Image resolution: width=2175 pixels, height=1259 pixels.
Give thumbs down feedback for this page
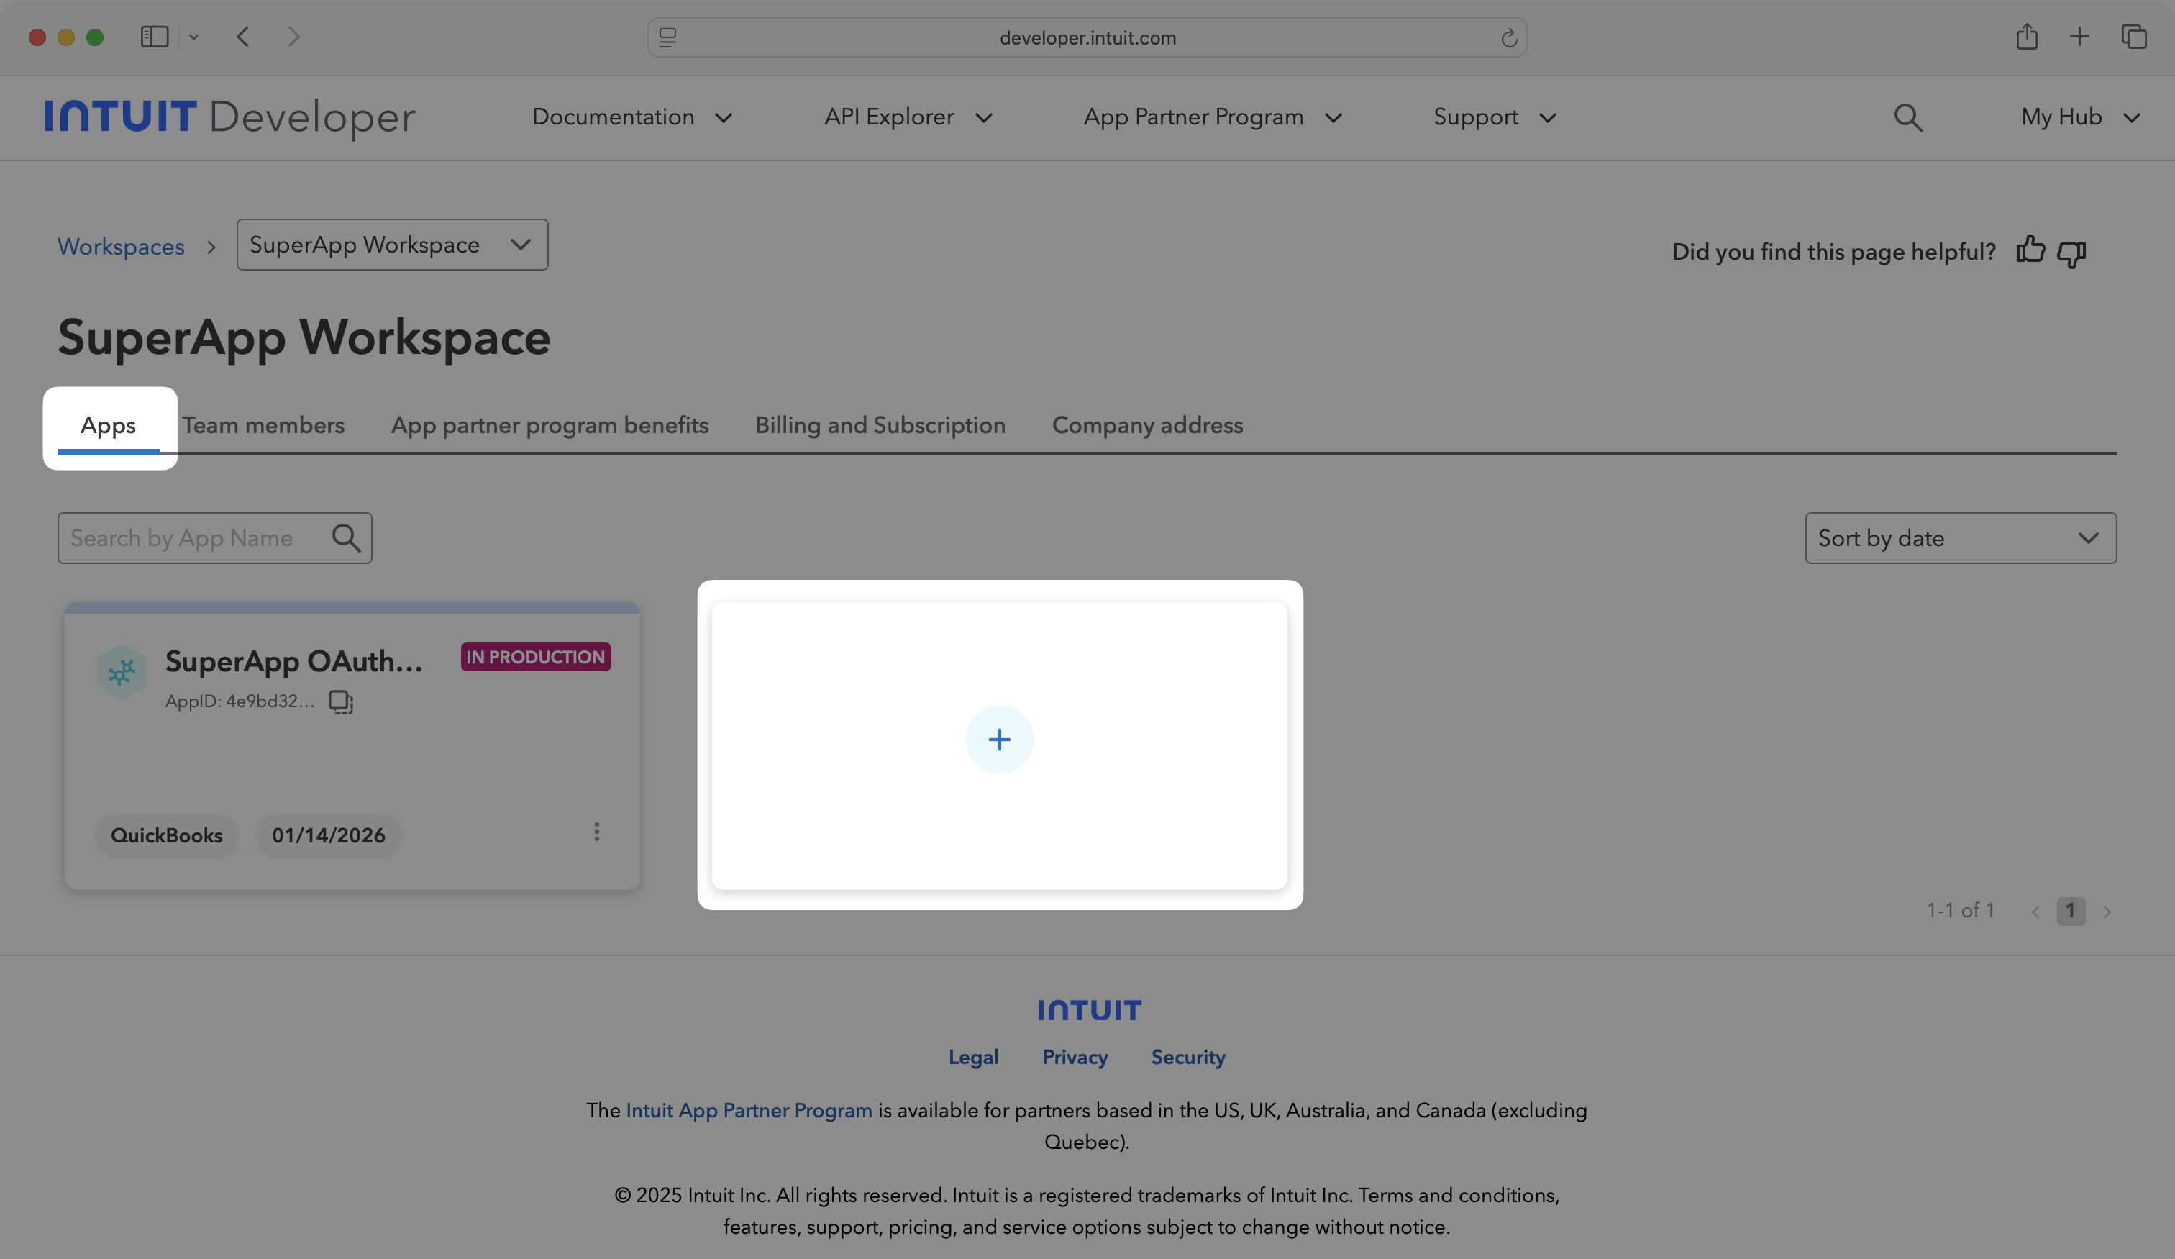pyautogui.click(x=2071, y=253)
